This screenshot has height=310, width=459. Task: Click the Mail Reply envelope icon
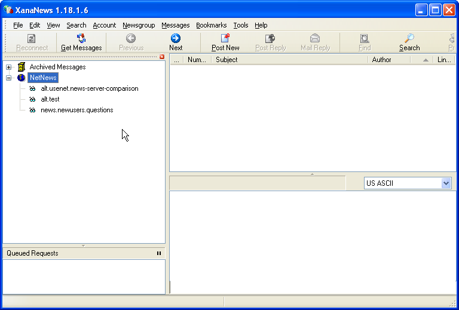coord(315,38)
